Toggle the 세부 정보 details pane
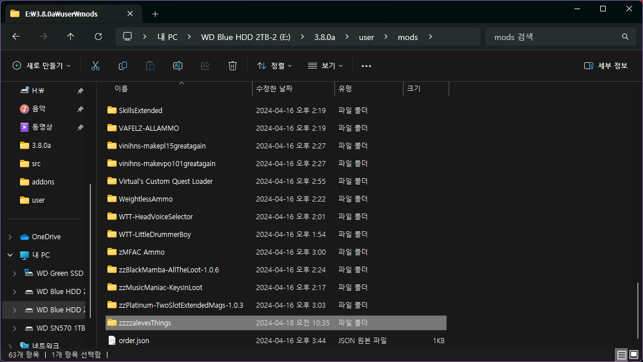 tap(606, 66)
